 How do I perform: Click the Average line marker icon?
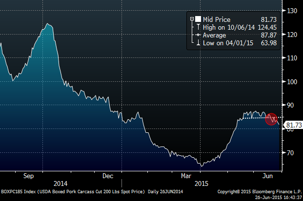199,36
